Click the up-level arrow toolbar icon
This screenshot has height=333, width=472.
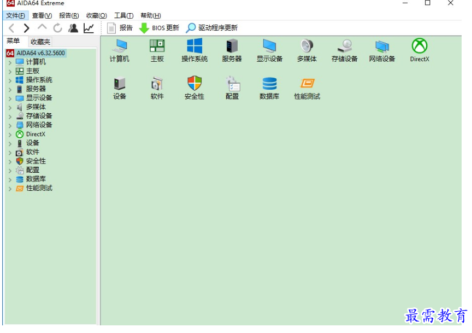[42, 27]
